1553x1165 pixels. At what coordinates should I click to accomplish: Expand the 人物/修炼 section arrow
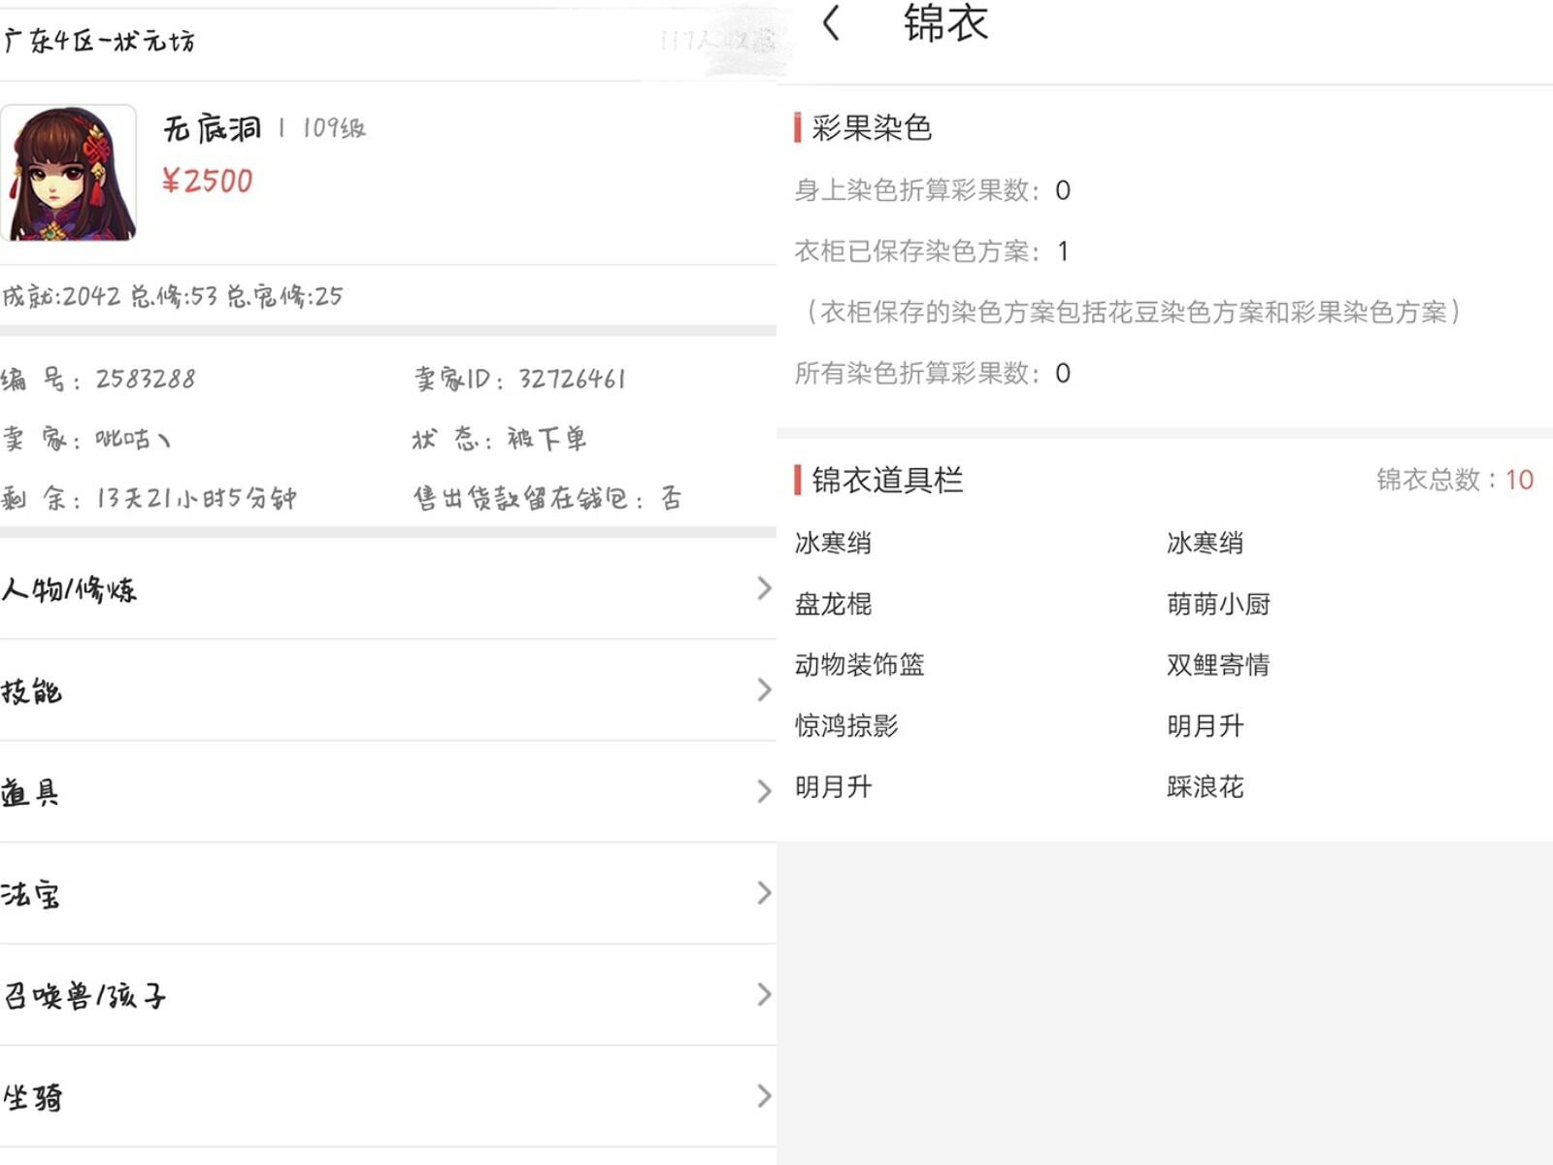(x=764, y=588)
